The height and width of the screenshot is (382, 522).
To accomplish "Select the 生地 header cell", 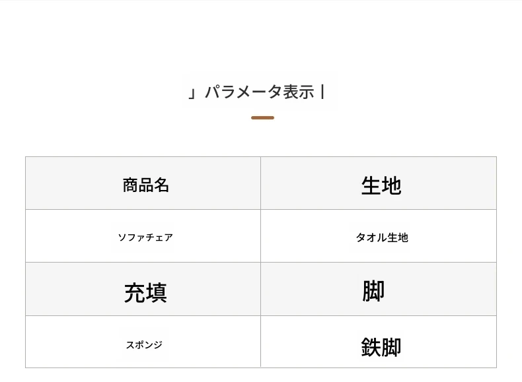I will click(x=379, y=183).
